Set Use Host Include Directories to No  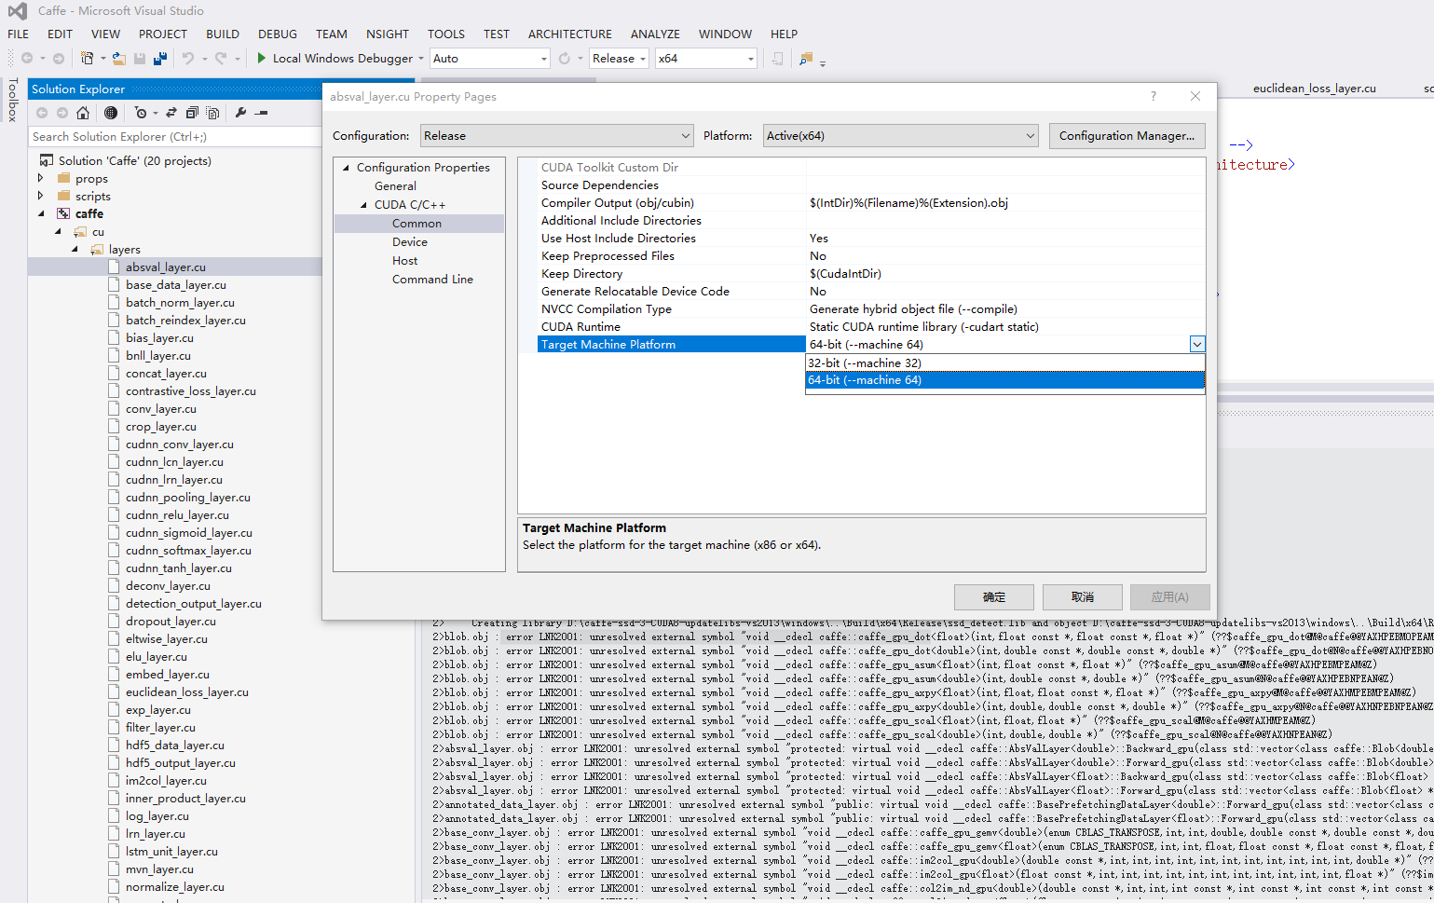[x=932, y=238]
